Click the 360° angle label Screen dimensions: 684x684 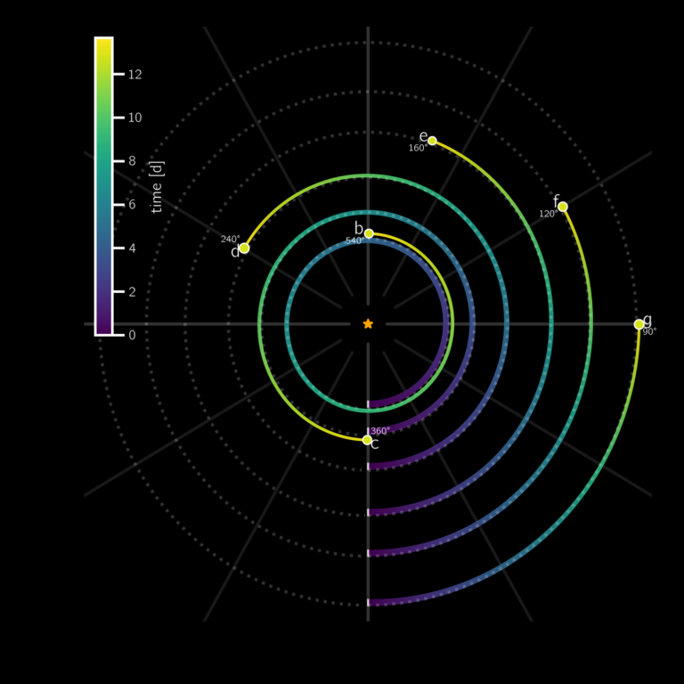click(x=380, y=431)
